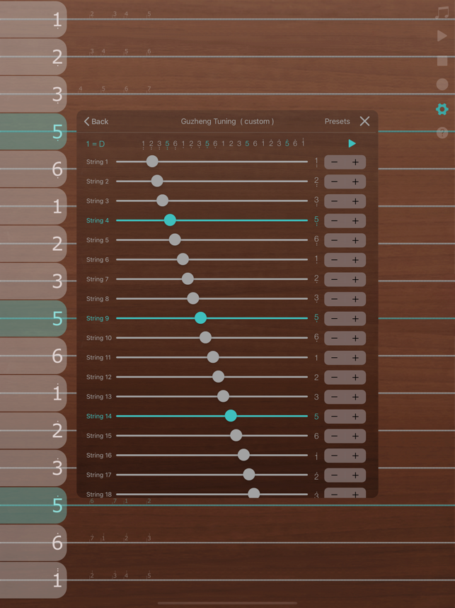Play the tuning preview with teal triangle
Viewport: 455px width, 608px height.
click(352, 144)
